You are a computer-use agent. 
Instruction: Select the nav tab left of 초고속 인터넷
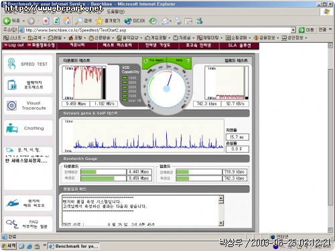tap(158, 46)
